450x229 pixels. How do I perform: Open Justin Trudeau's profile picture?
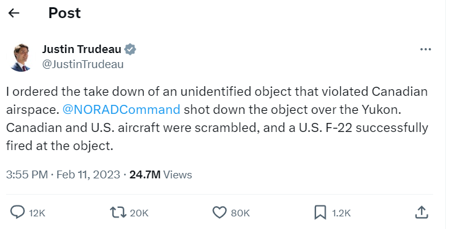(x=21, y=57)
